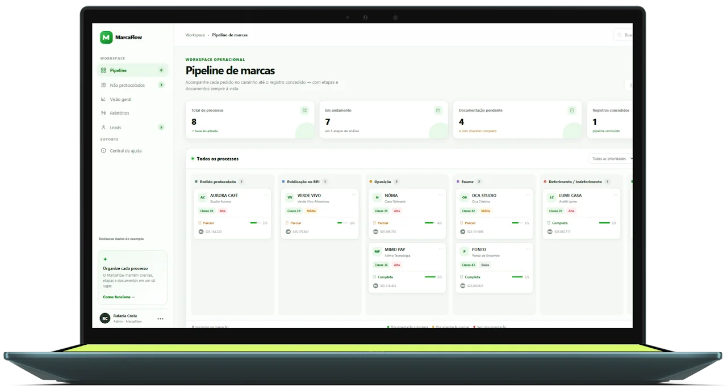Click the Em andamento card icon

coord(438,111)
